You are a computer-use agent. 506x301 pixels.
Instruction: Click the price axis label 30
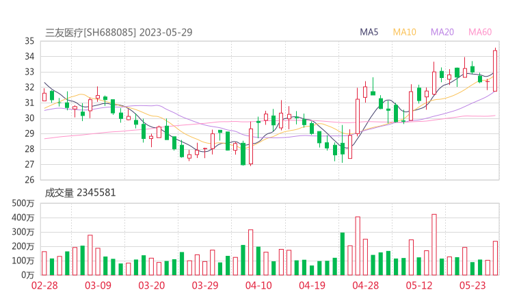[29, 118]
